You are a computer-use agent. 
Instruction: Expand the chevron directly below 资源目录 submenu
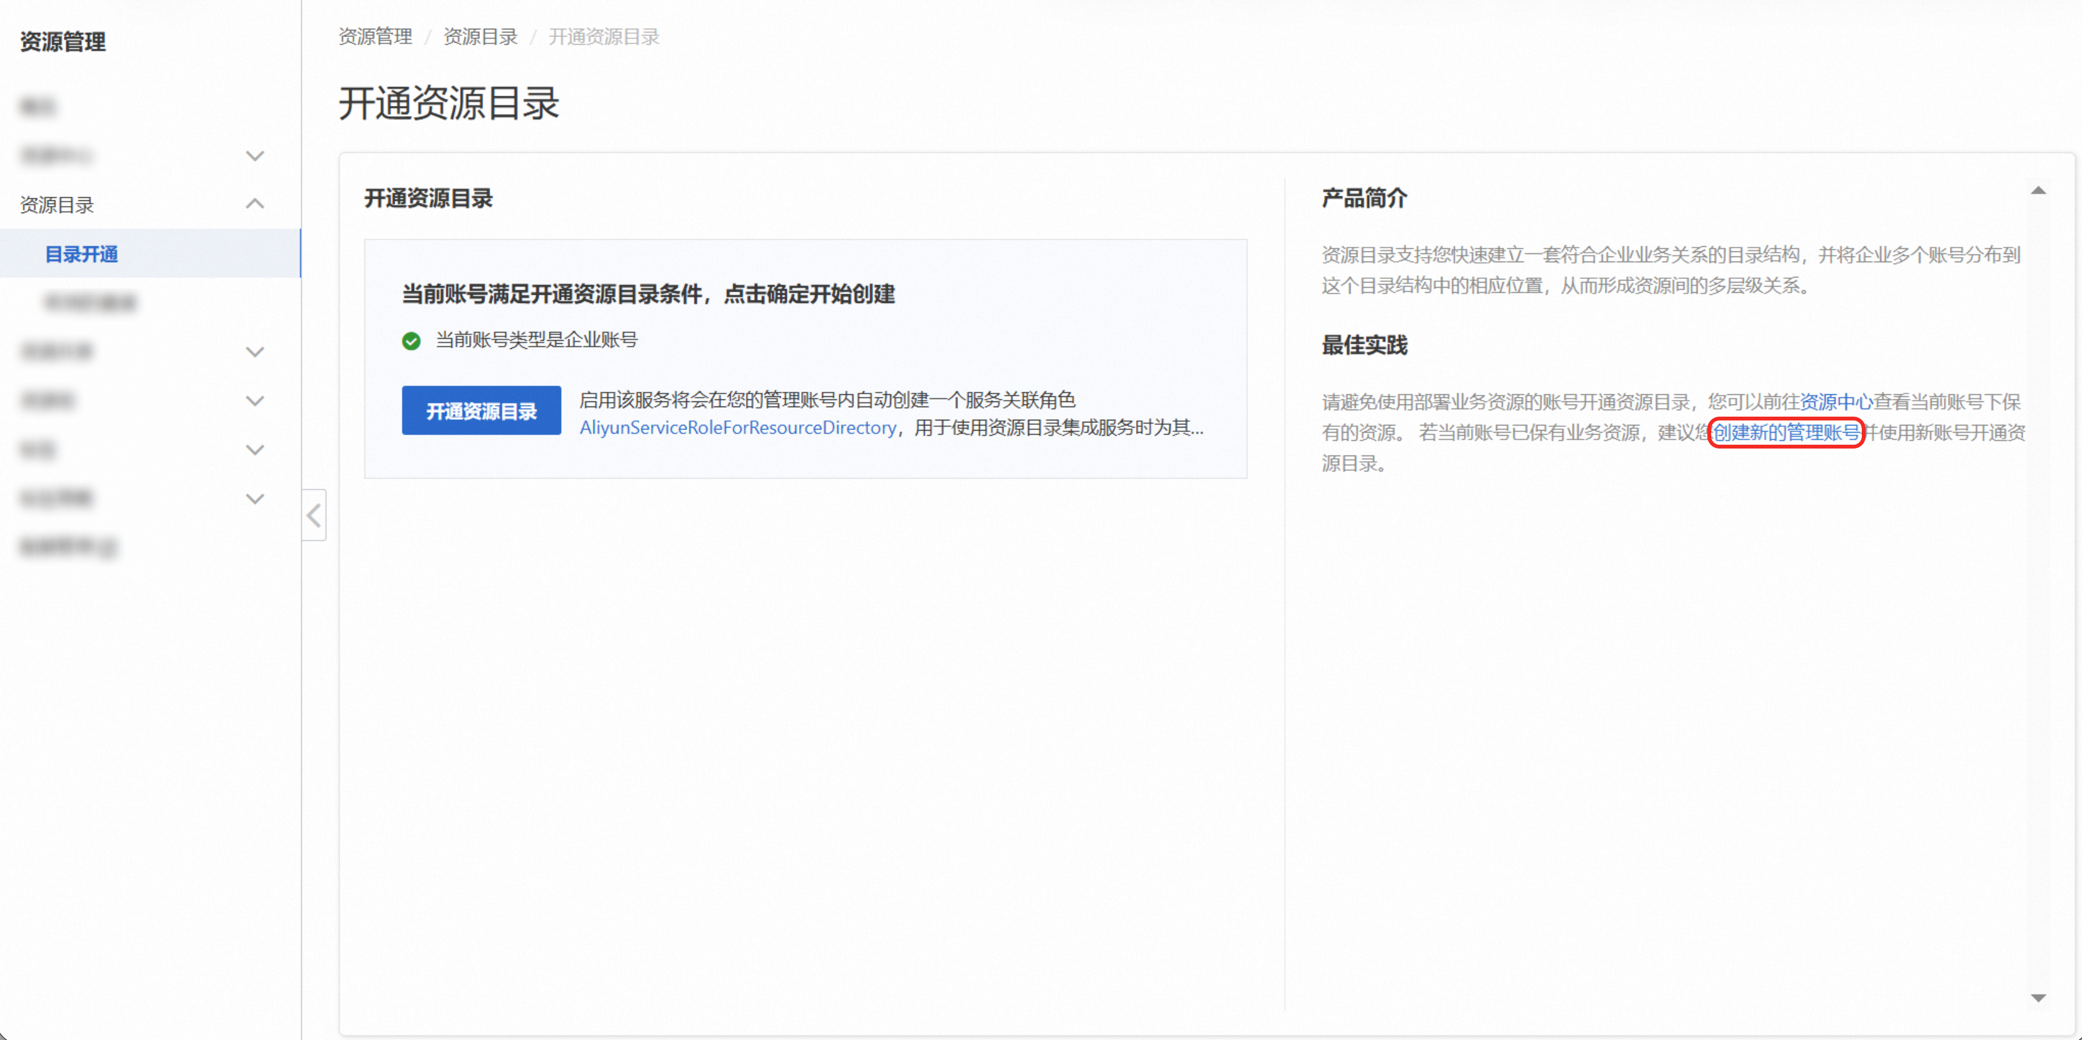255,352
